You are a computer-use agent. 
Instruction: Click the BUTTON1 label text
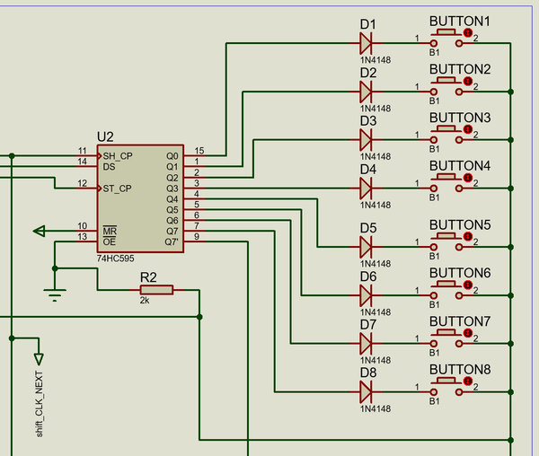[x=460, y=22]
